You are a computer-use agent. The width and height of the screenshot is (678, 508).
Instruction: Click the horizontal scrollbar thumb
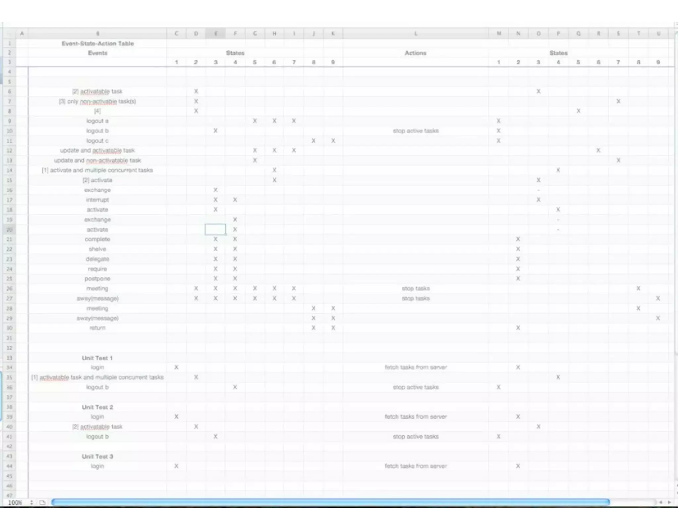click(330, 502)
